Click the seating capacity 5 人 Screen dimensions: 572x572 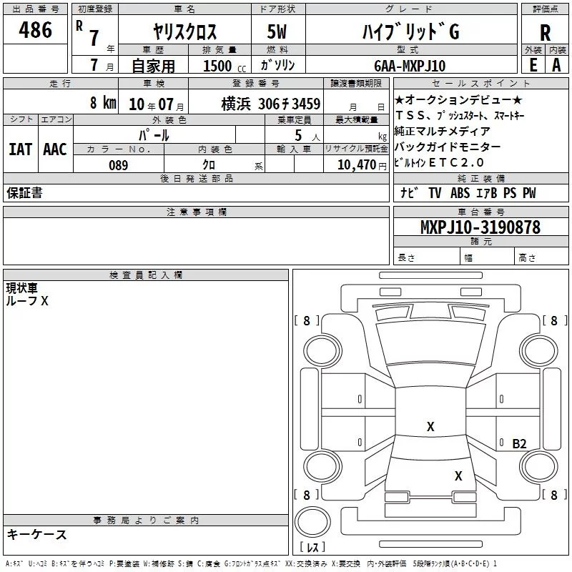[307, 135]
